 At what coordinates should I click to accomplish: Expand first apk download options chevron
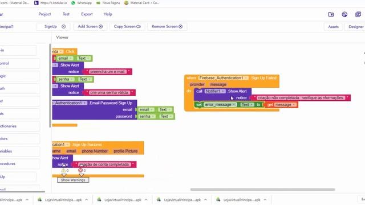point(27,200)
